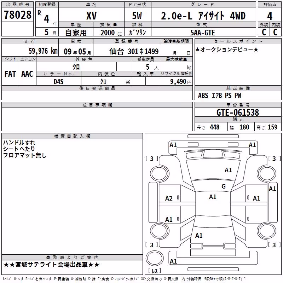The height and width of the screenshot is (283, 283).
Task: Click the A2 damage mark on the door
Action: (169, 198)
